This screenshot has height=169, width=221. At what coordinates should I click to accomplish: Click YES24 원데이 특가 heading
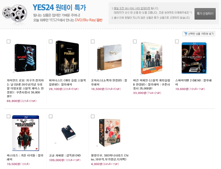tap(59, 7)
